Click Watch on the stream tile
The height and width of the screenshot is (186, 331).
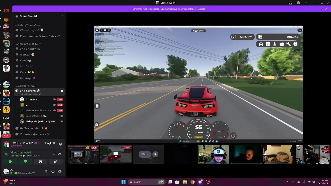pos(145,154)
